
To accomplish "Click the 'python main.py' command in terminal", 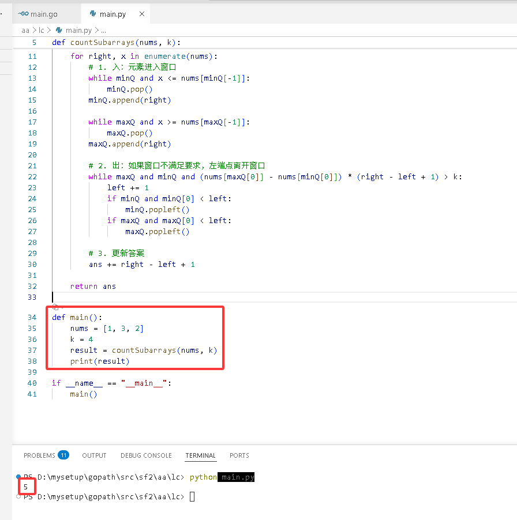I will [x=222, y=477].
